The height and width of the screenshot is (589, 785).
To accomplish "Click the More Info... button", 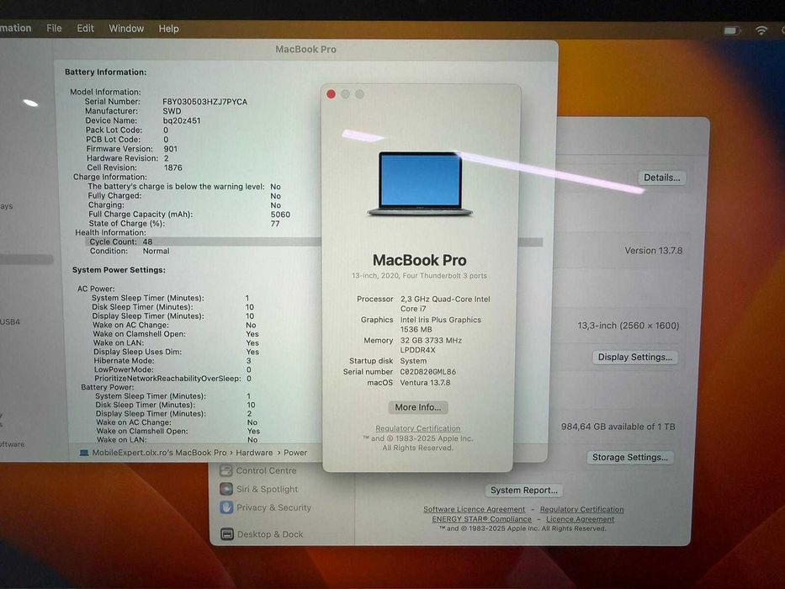I will coord(418,407).
